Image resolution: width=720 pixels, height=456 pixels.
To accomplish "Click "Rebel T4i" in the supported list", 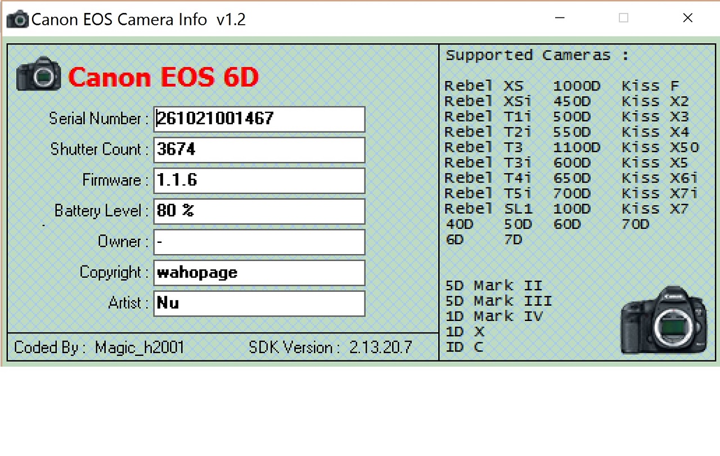I will (x=488, y=178).
